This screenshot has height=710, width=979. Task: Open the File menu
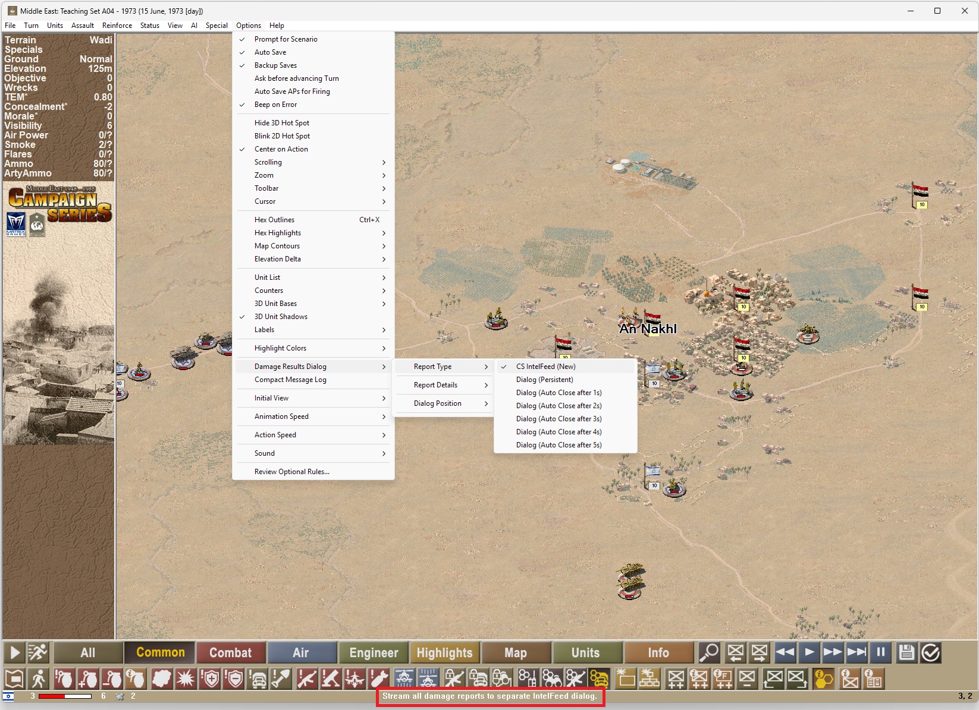coord(10,26)
